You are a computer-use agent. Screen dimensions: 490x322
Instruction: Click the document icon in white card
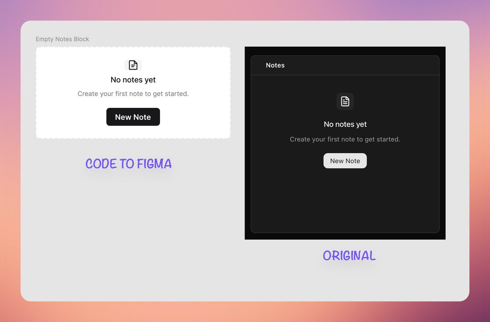point(133,65)
